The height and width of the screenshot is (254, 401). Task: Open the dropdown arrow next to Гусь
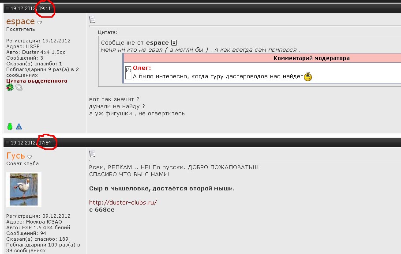coord(30,157)
